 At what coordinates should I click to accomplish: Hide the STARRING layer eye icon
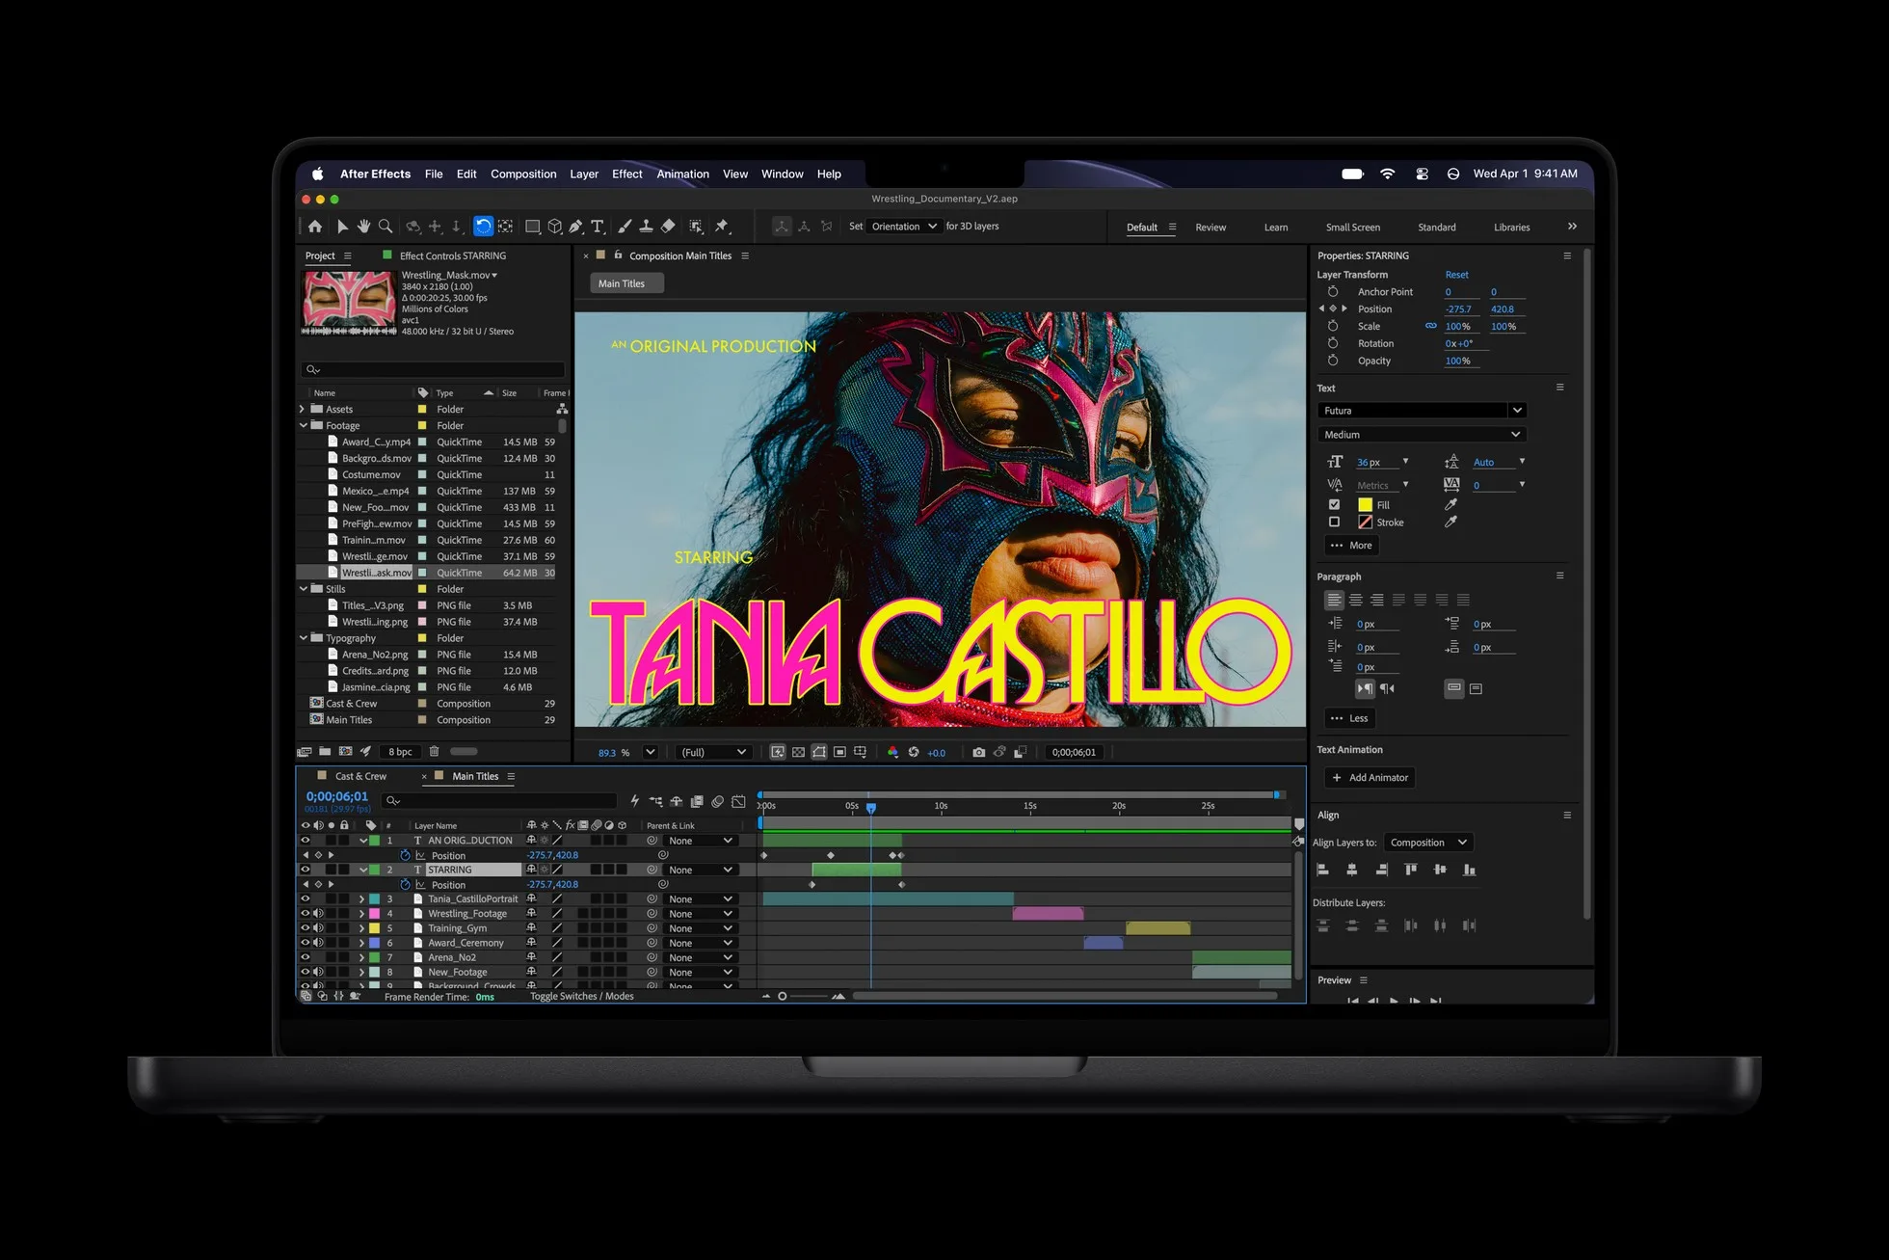tap(306, 869)
